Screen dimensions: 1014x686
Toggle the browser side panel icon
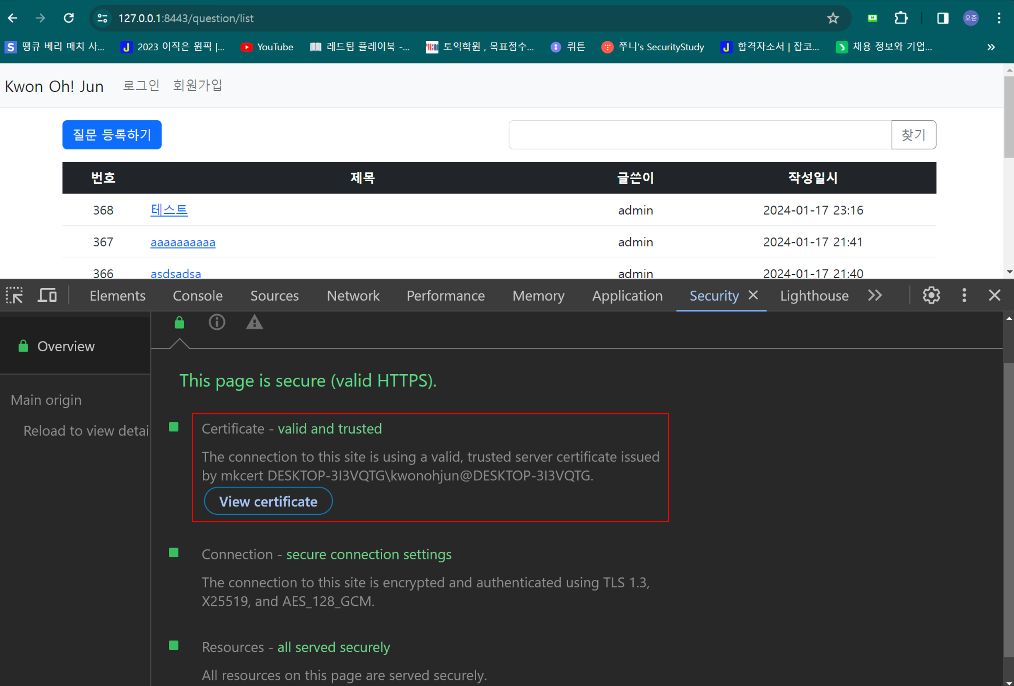942,18
